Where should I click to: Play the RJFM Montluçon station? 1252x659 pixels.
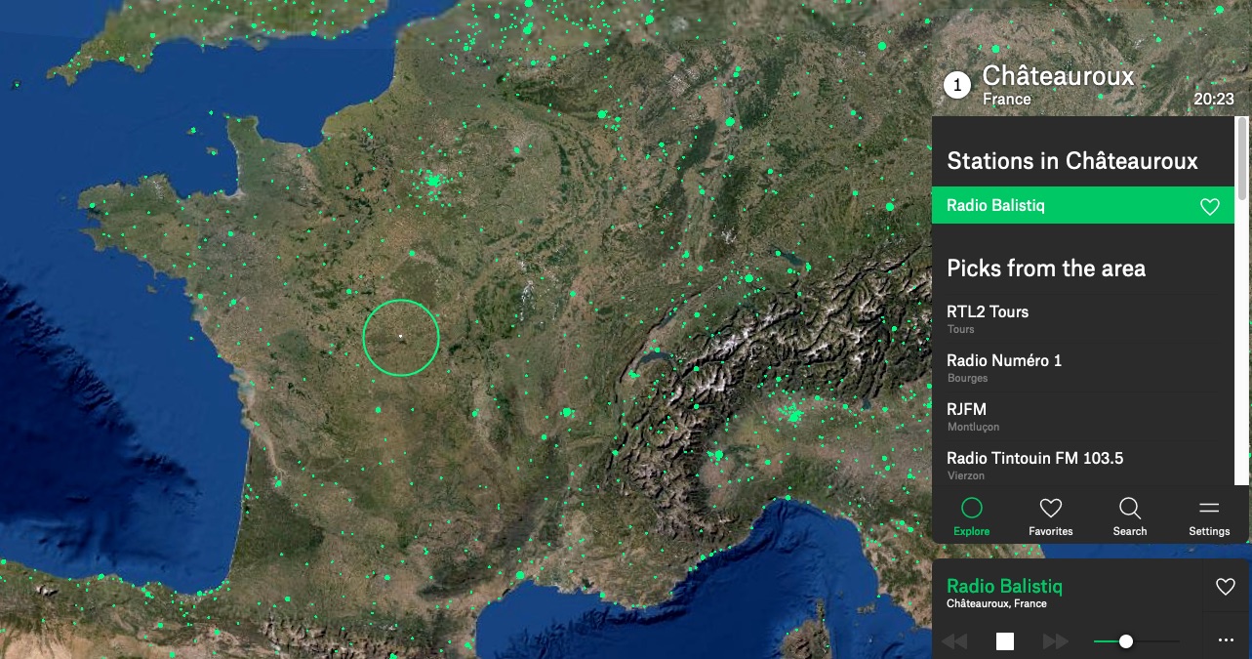click(1083, 415)
